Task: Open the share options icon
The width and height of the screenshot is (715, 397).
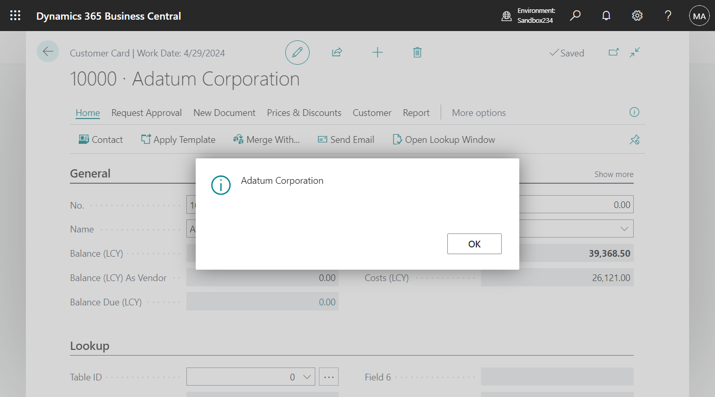Action: coord(337,52)
